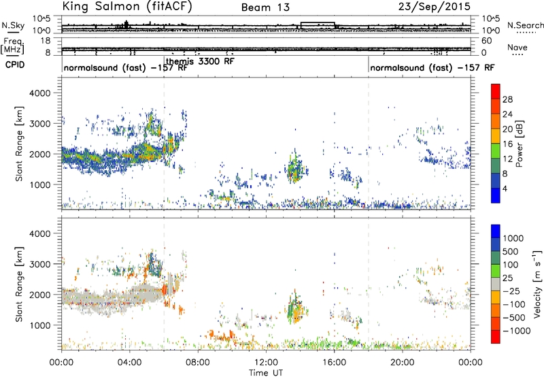Click the -25 tick on the Velocity colorbar
This screenshot has width=544, height=377.
pos(511,291)
